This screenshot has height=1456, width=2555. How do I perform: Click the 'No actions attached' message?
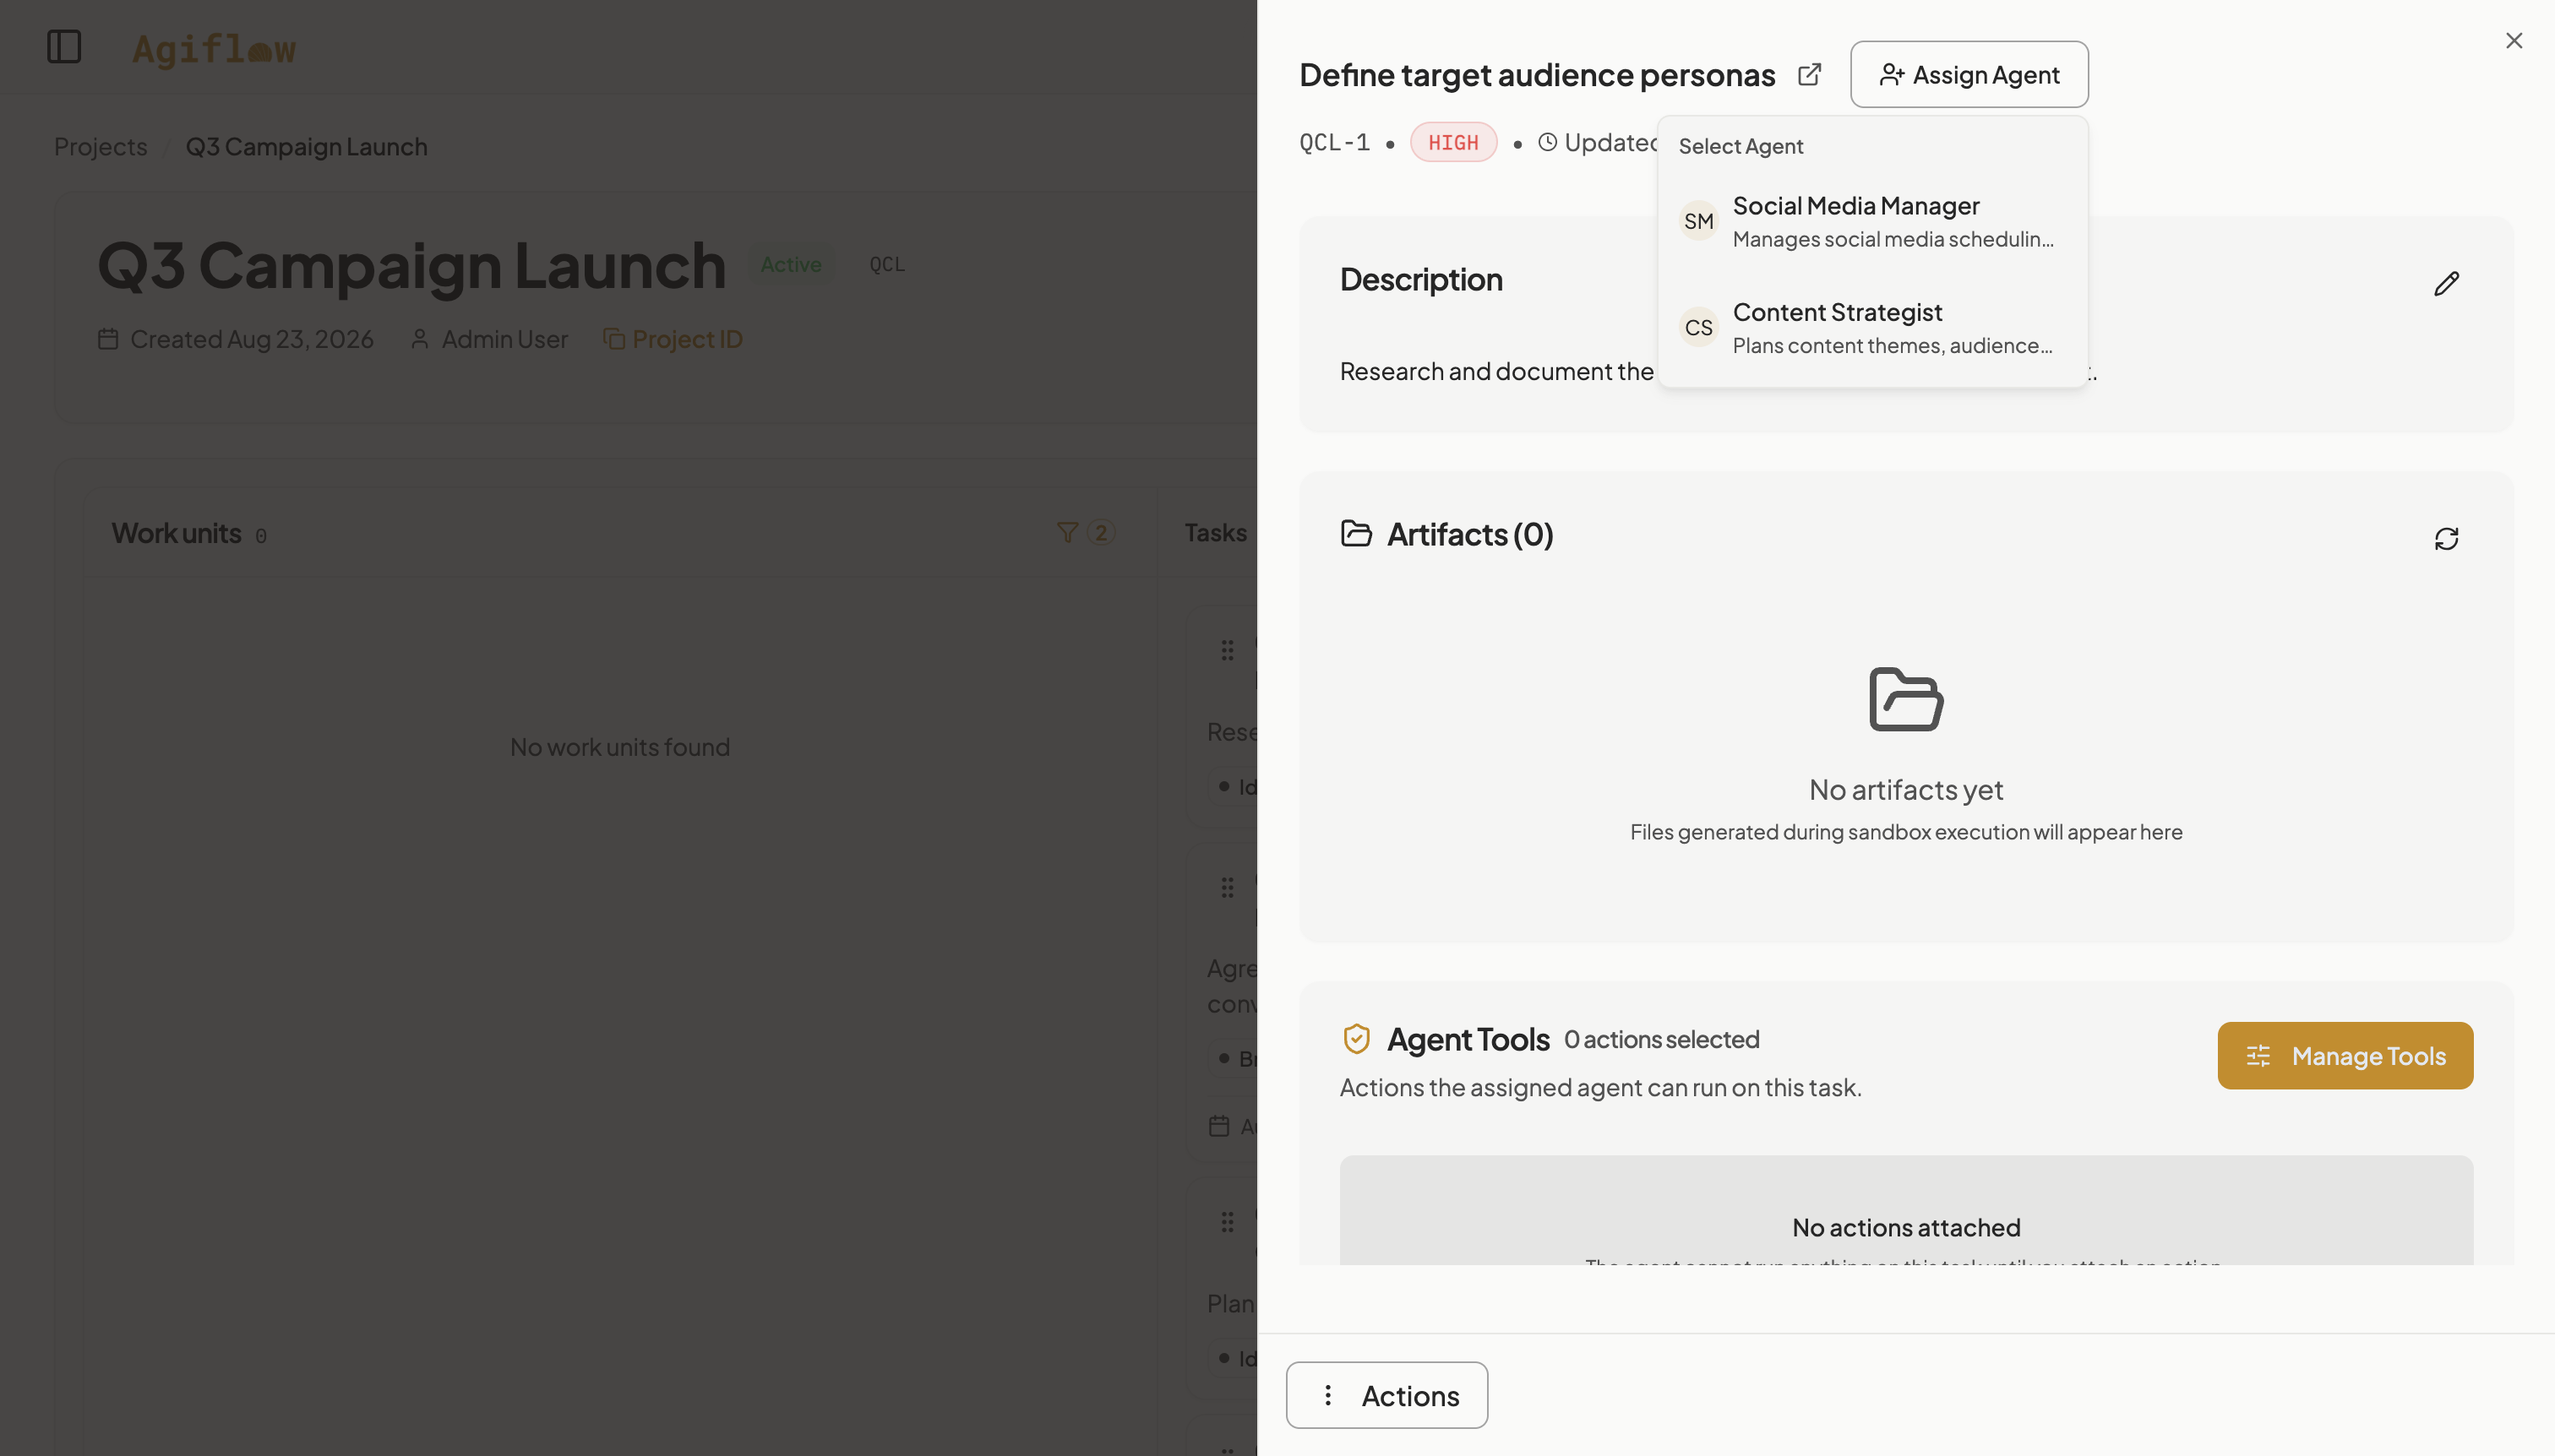[x=1906, y=1228]
